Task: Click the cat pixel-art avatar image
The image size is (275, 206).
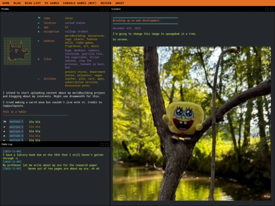Action: pyautogui.click(x=17, y=51)
